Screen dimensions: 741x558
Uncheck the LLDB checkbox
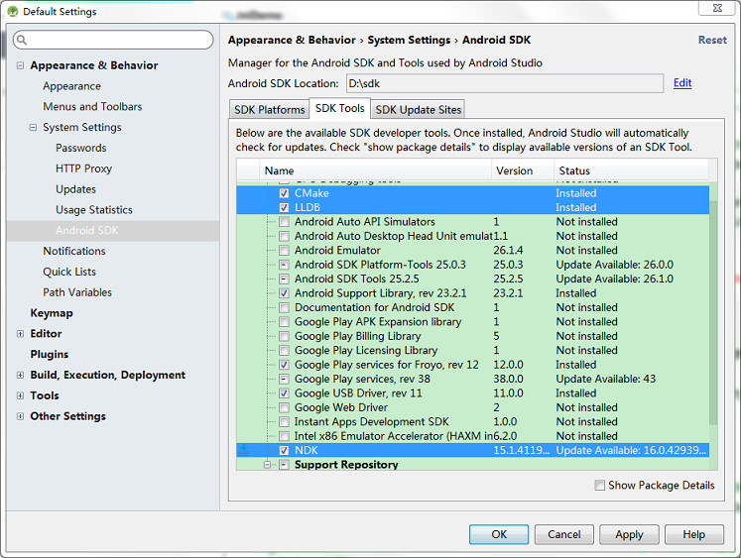coord(284,207)
